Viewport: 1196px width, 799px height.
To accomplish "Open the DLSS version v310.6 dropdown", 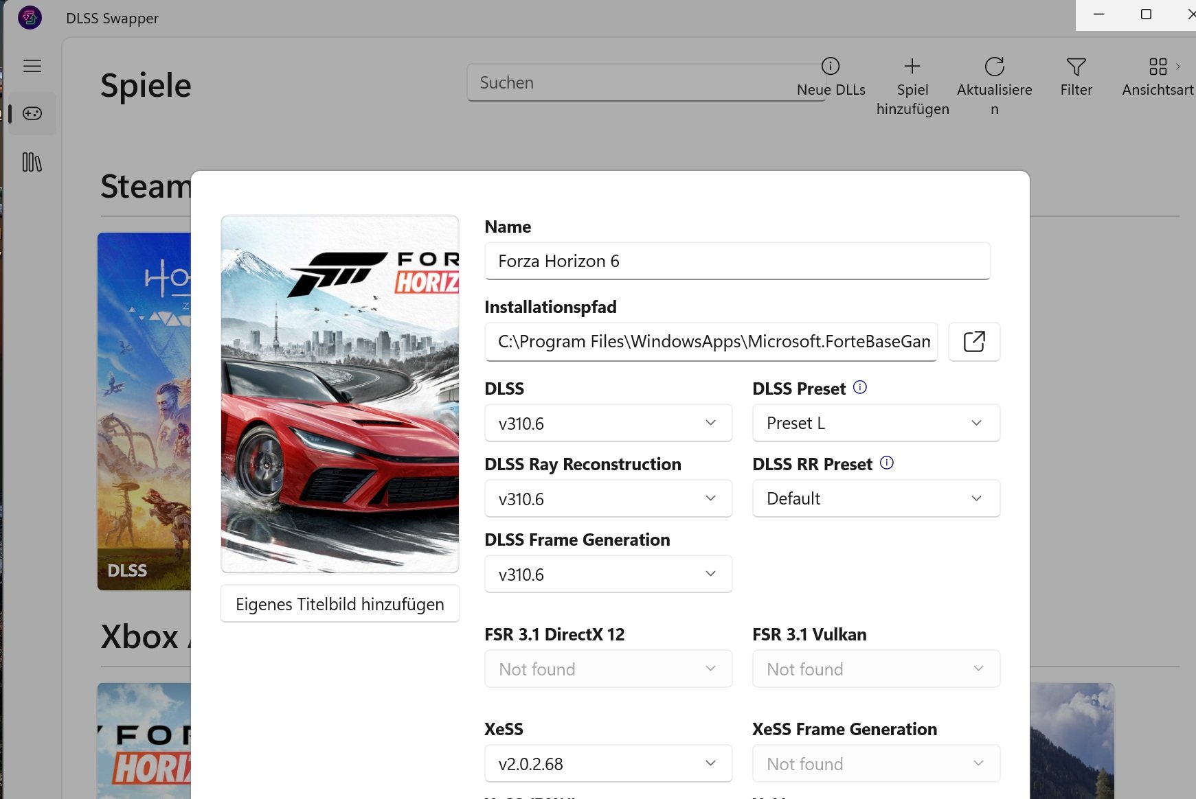I will point(609,423).
